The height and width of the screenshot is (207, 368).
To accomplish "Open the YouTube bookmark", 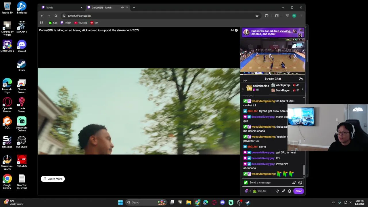I will click(81, 23).
